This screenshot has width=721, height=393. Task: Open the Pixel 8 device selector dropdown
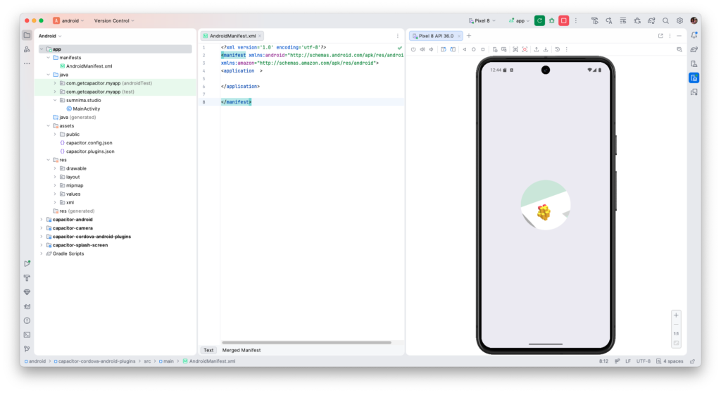486,21
